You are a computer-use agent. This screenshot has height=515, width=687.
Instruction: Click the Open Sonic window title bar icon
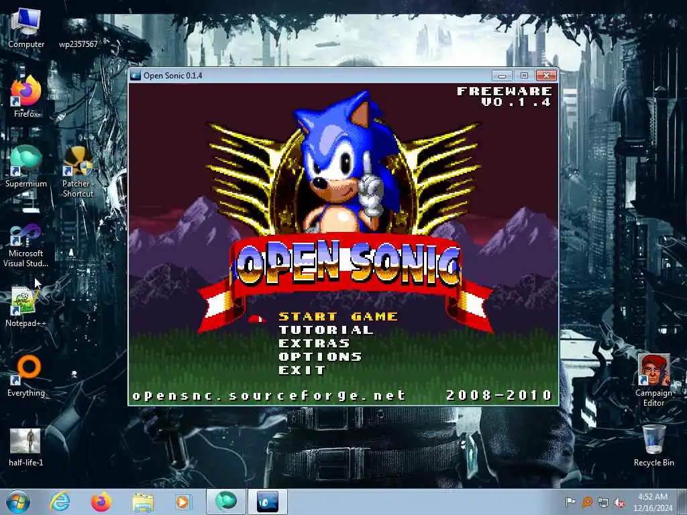136,75
